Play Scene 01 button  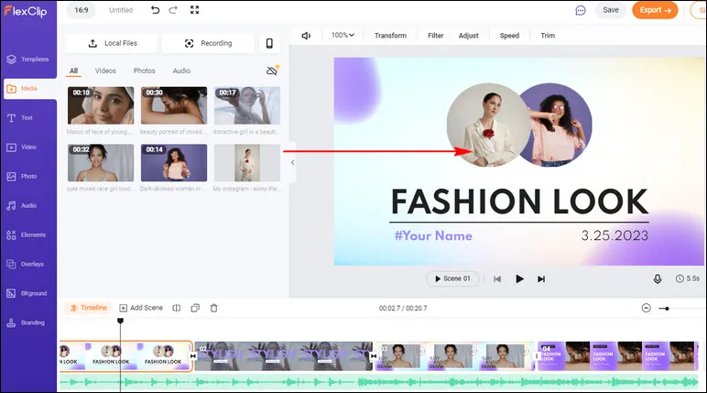(452, 278)
